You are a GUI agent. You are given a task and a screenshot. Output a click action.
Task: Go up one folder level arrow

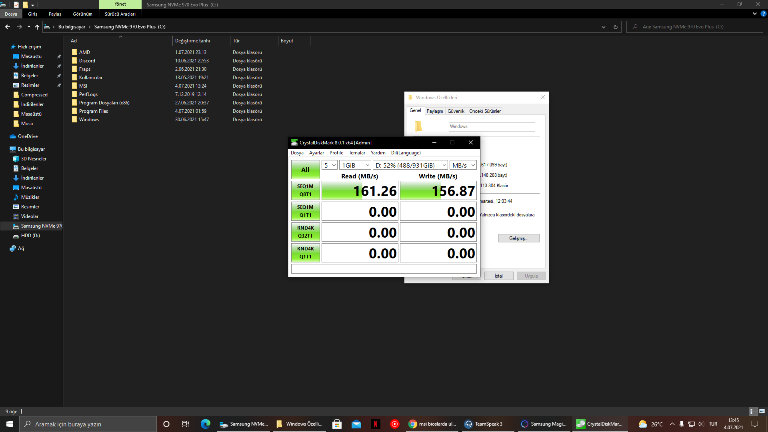(37, 27)
